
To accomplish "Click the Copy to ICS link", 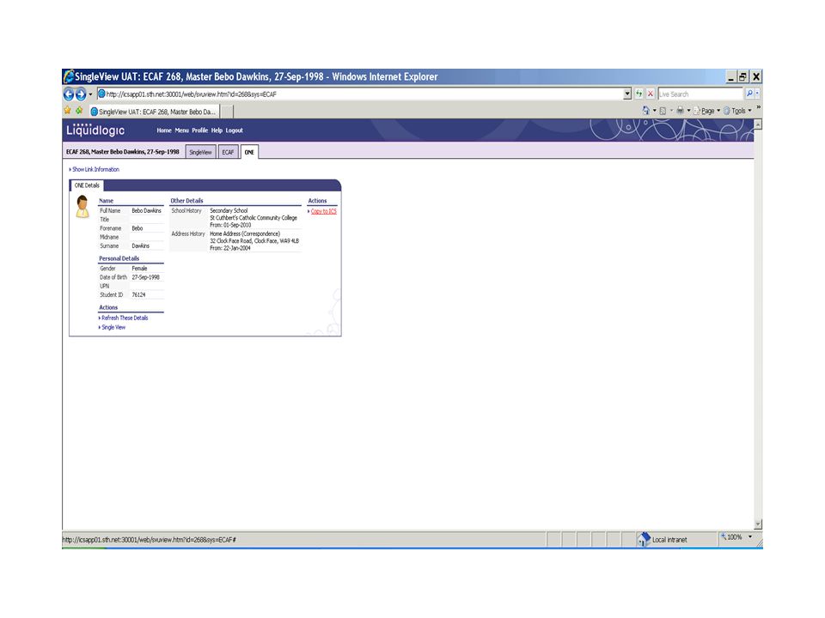I will [324, 211].
